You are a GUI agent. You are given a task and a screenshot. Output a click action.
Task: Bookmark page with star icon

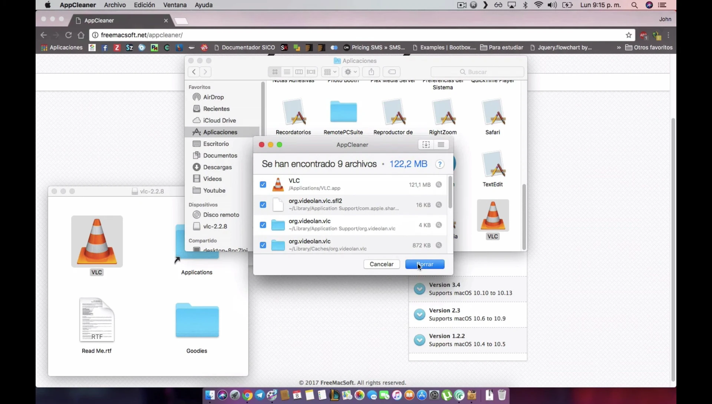pyautogui.click(x=629, y=35)
